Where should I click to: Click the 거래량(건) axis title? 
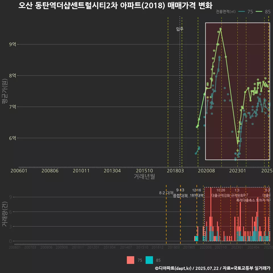tap(5, 214)
